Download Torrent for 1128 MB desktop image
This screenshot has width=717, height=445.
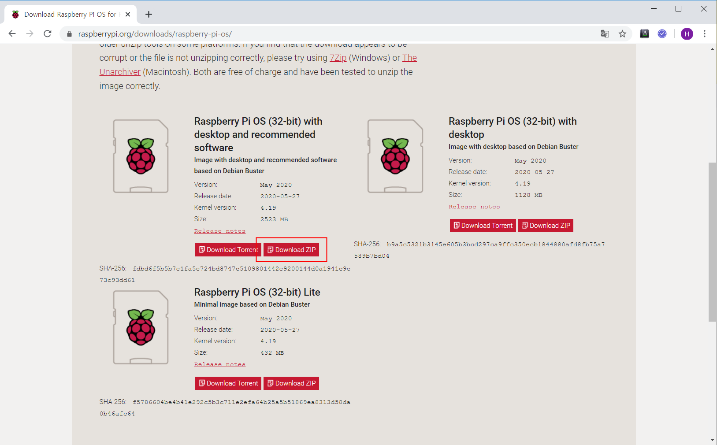click(x=483, y=226)
